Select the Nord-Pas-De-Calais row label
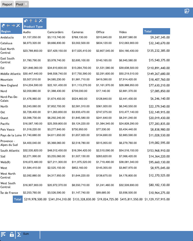Viewport: 193px width, 241px height. click(x=9, y=99)
